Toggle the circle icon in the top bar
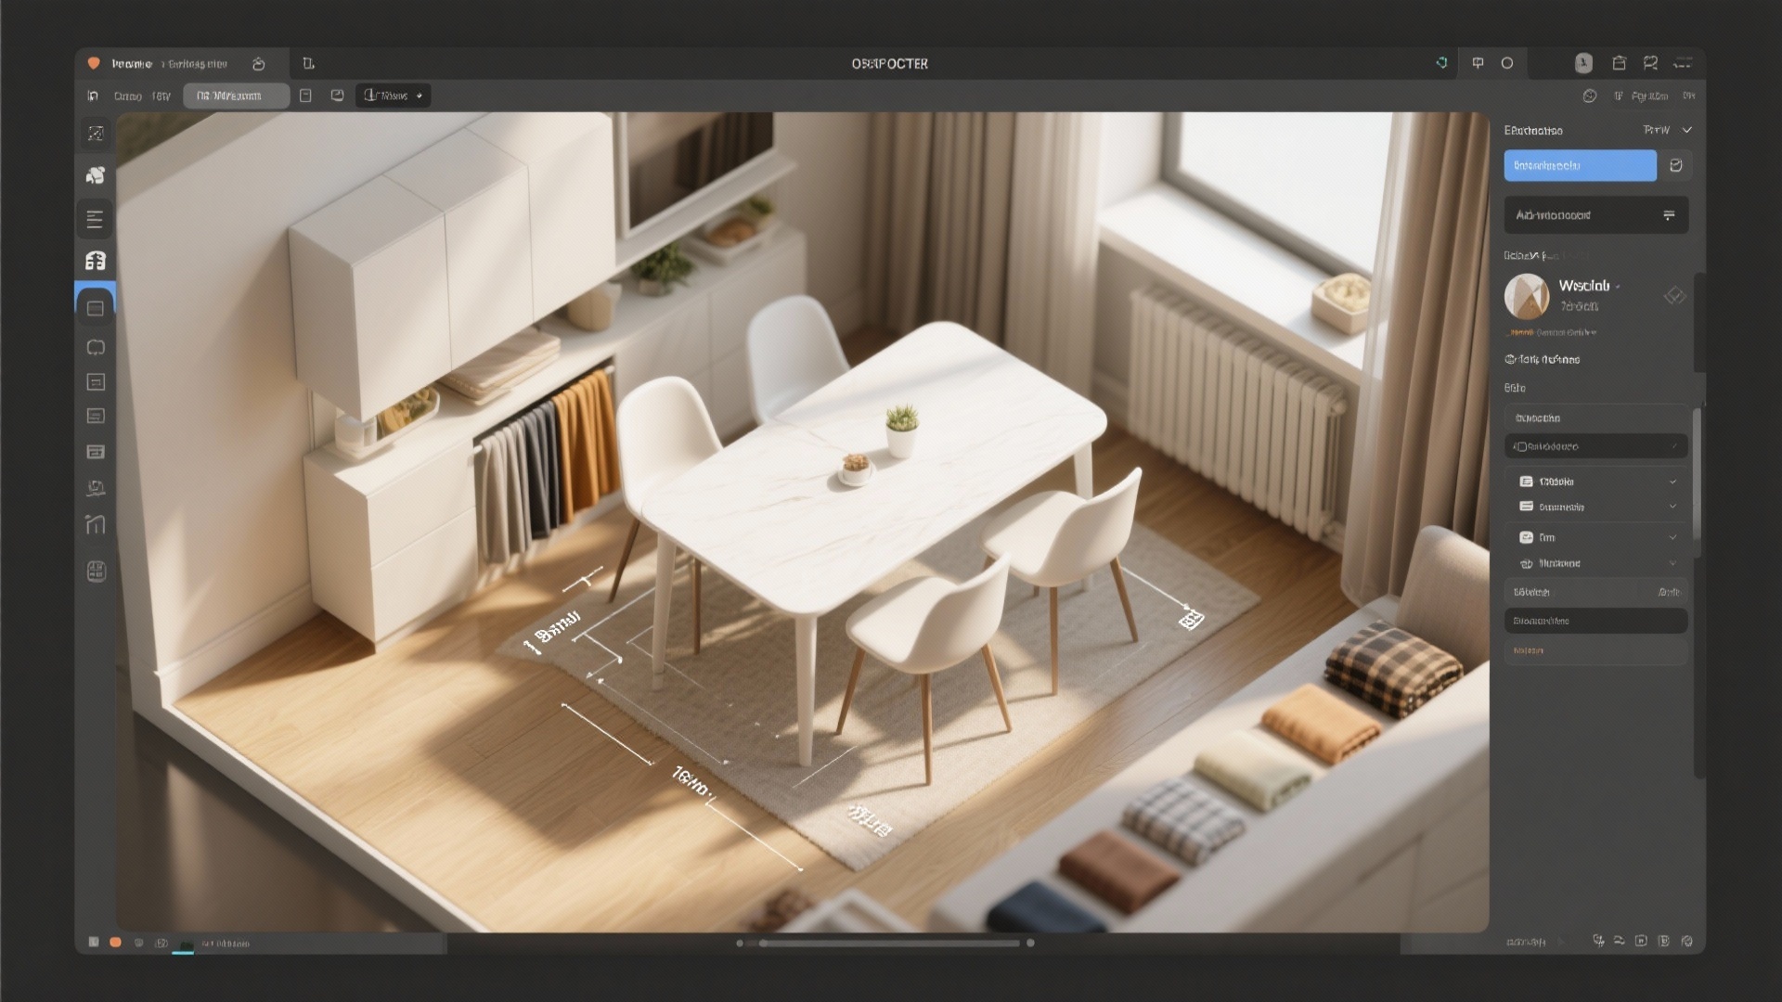Screen dimensions: 1782x1002 [x=1507, y=63]
